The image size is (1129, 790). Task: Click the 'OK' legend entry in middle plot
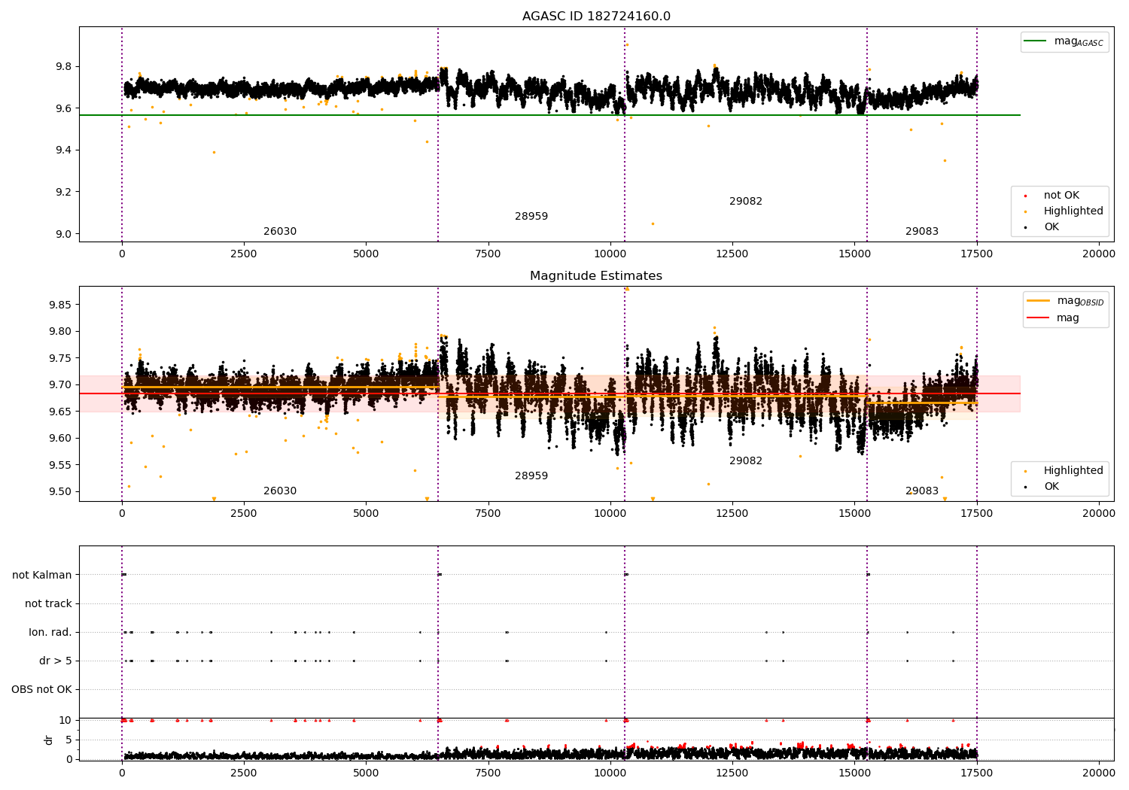1051,487
